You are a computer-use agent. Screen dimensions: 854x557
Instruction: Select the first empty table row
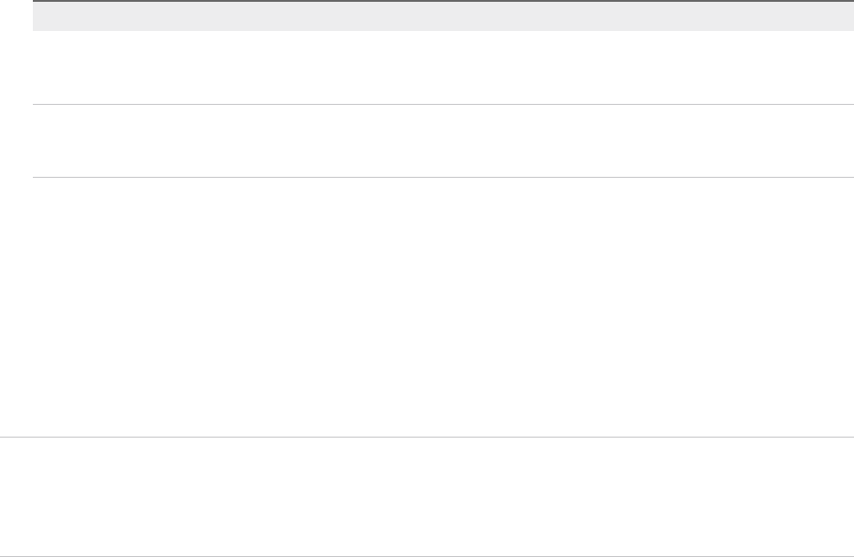[437, 67]
